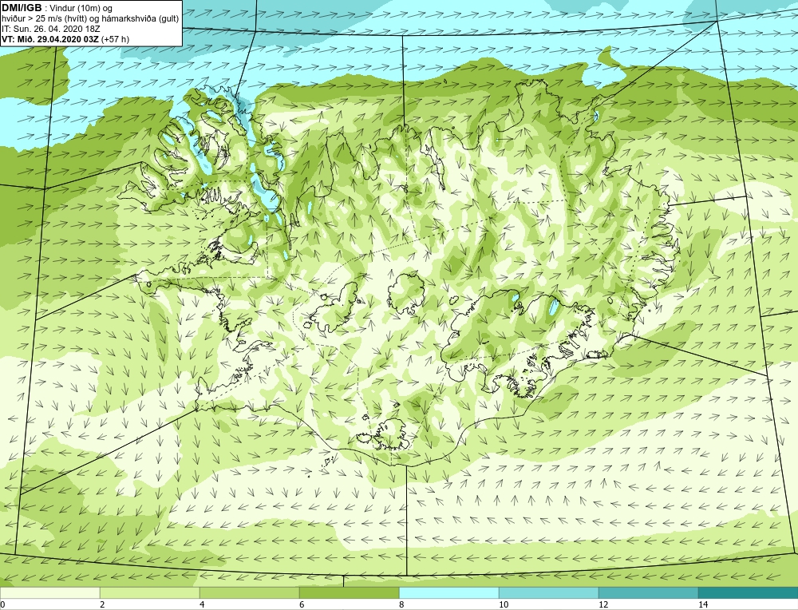Click the 'IT: Sun. 26. 04. 2020 18Z' line
Viewport: 798px width, 610px height.
[x=51, y=29]
